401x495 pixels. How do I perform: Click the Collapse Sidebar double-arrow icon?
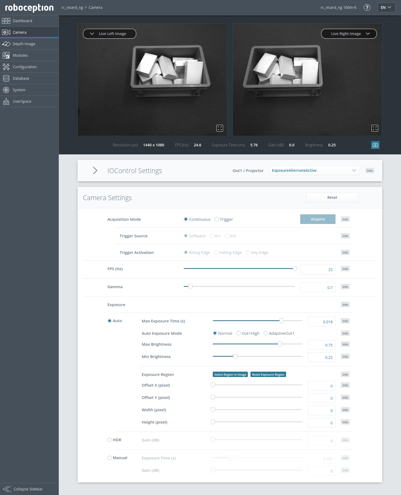(7, 489)
